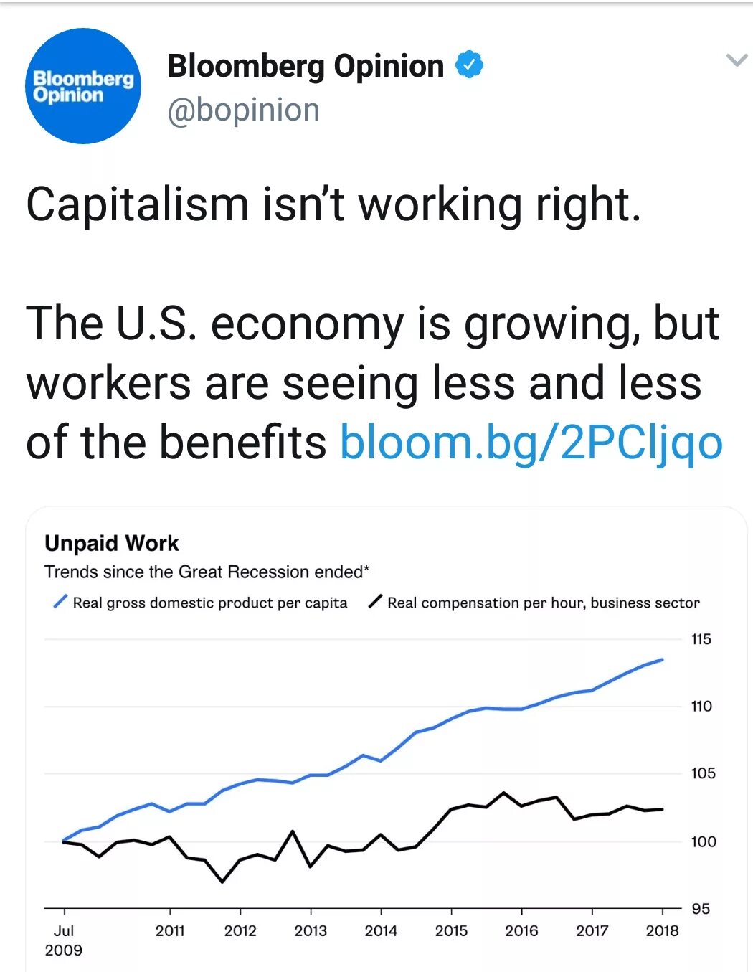Click the blue GDP per capita legend marker
This screenshot has height=972, width=753.
(61, 602)
